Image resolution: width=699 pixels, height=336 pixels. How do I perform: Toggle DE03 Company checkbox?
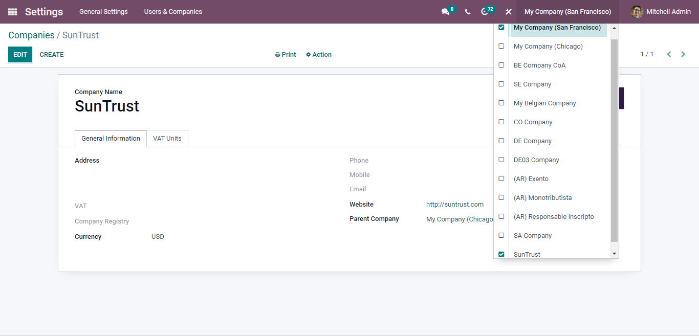click(501, 160)
